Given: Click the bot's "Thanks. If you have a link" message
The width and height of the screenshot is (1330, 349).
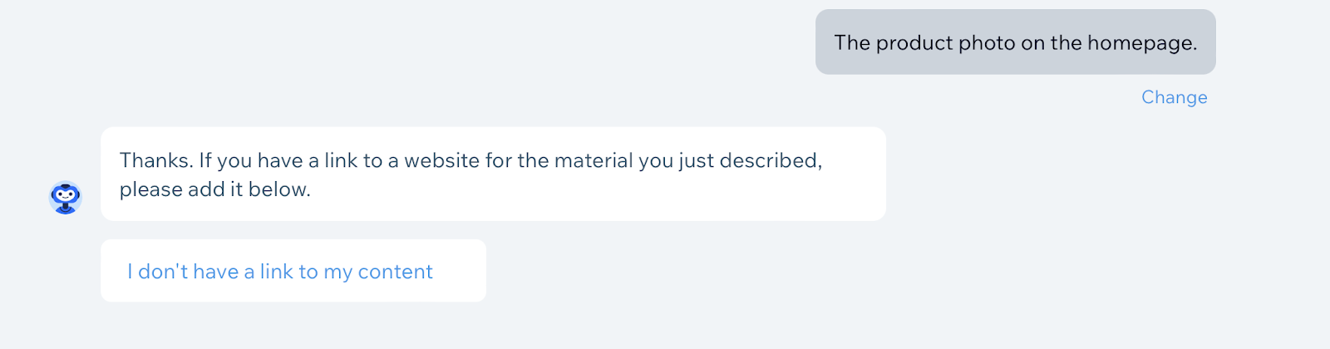Looking at the screenshot, I should (x=492, y=174).
